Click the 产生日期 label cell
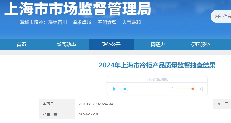 (57, 114)
